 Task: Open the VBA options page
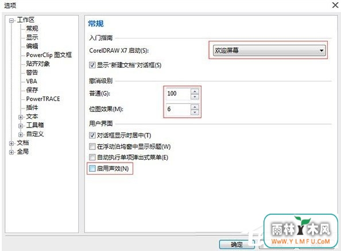pyautogui.click(x=32, y=81)
